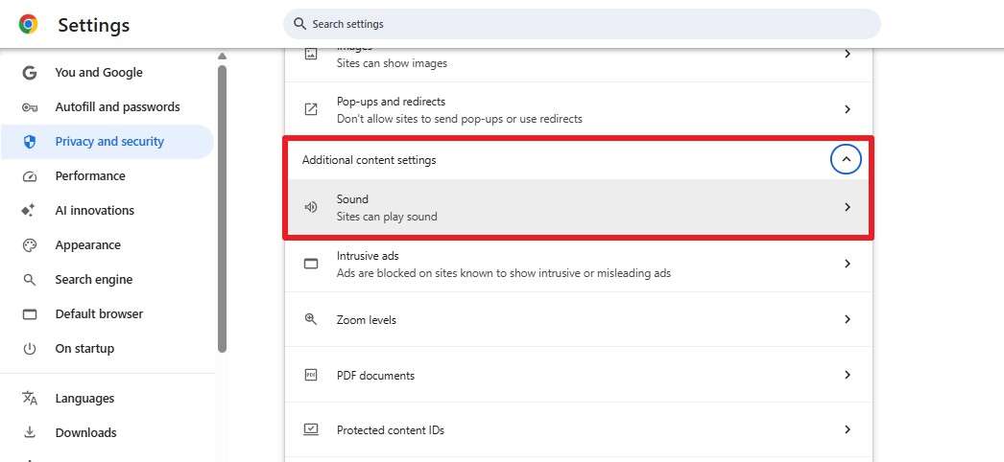This screenshot has width=1004, height=462.
Task: Click 'Don't allow sites to send pop-ups' text
Action: coord(460,119)
